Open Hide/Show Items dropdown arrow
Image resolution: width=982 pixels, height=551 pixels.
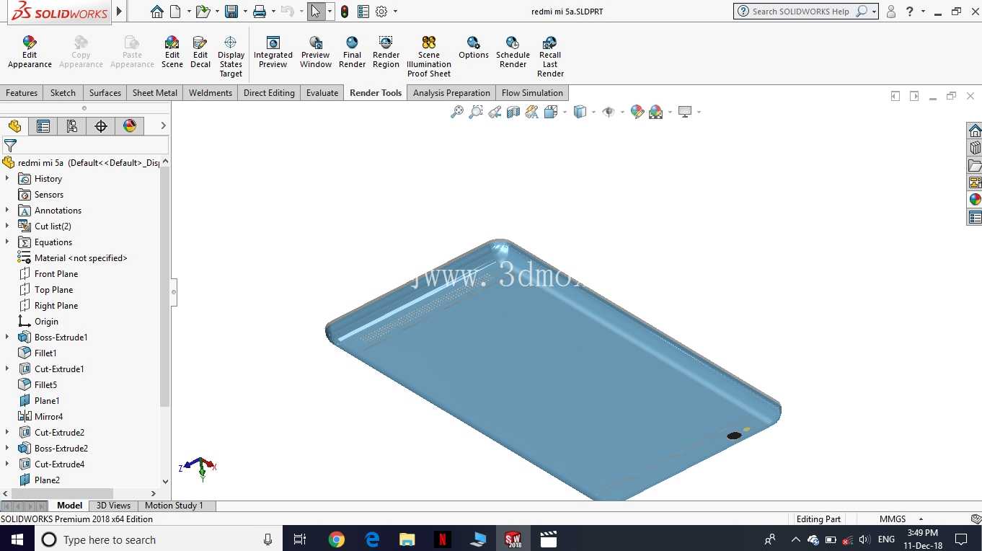tap(622, 112)
